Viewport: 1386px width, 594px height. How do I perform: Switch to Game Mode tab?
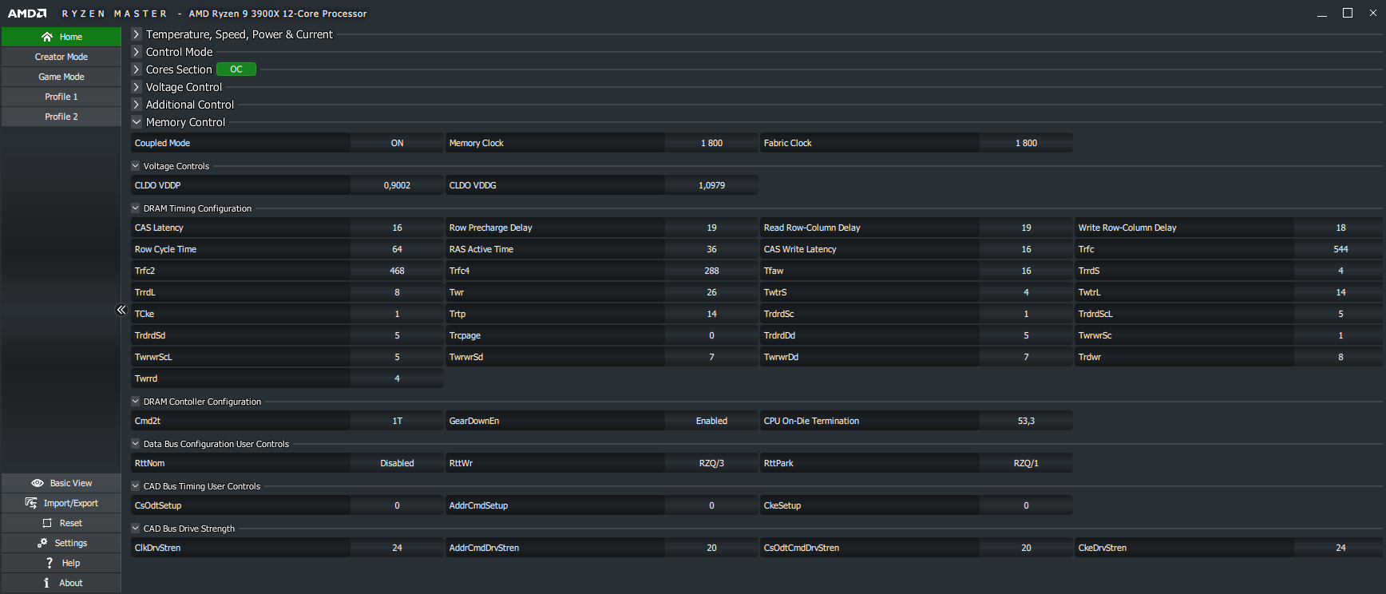pyautogui.click(x=61, y=77)
